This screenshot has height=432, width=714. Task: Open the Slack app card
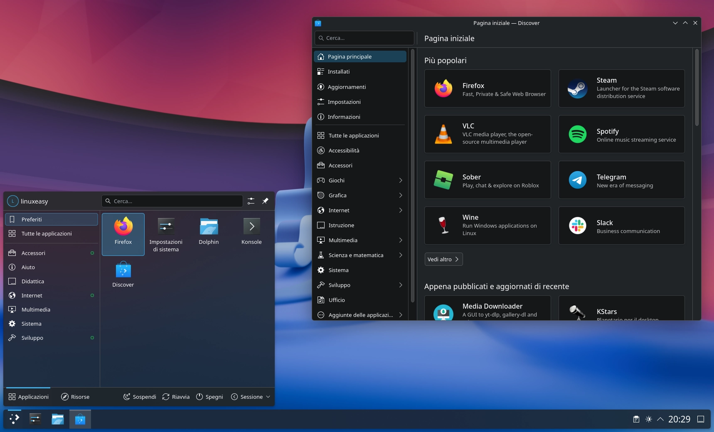click(x=622, y=226)
